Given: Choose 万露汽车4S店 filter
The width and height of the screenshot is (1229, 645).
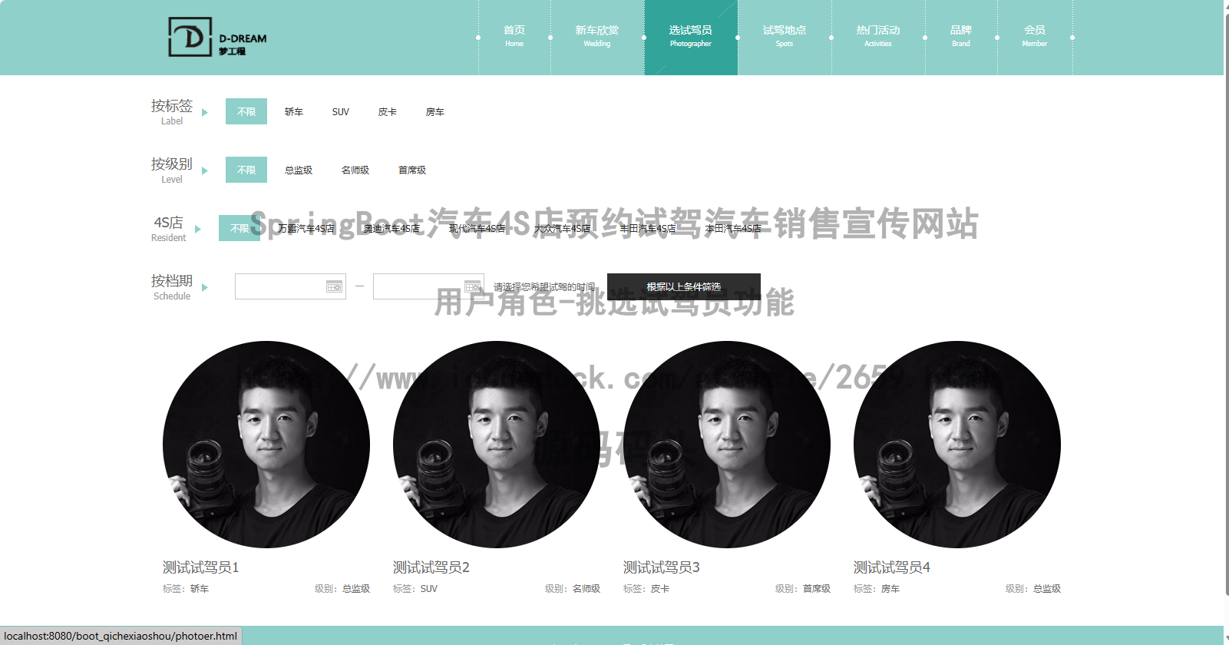Looking at the screenshot, I should (306, 229).
